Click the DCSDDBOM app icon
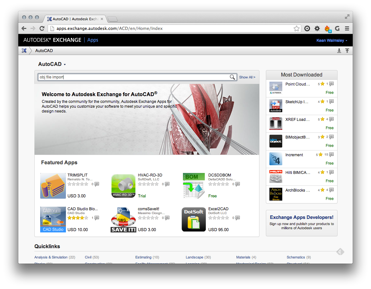Image resolution: width=371 pixels, height=289 pixels. [194, 185]
